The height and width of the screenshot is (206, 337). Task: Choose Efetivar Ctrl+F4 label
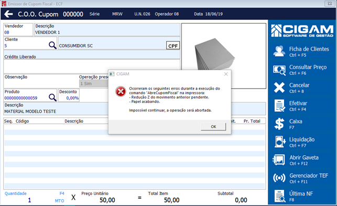[x=298, y=106]
